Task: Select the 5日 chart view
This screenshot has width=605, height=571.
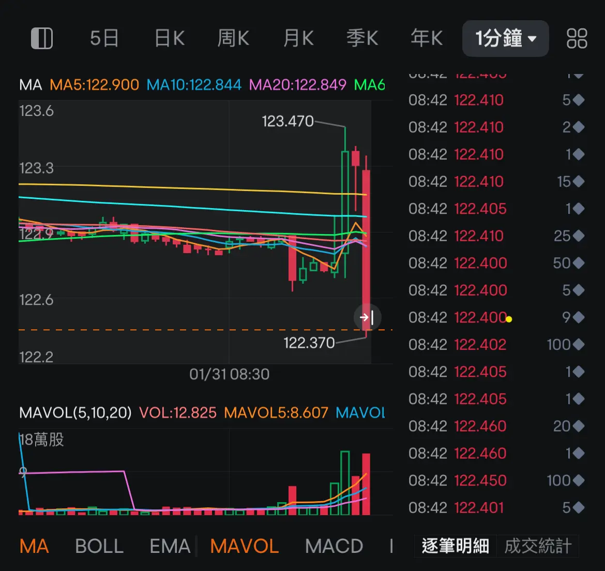Action: point(104,38)
